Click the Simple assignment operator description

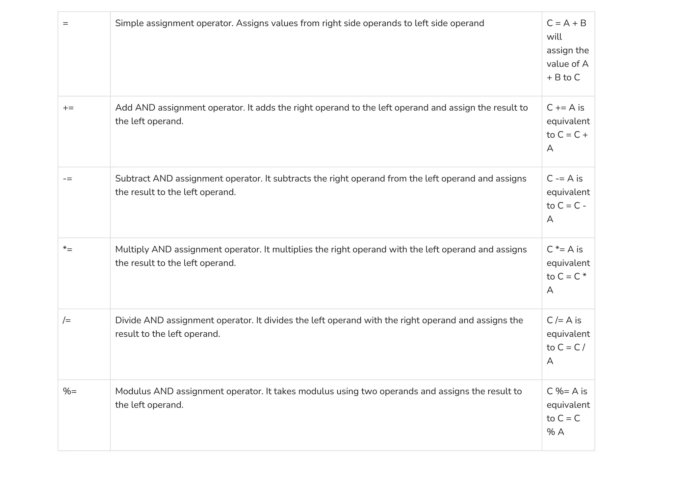point(299,23)
